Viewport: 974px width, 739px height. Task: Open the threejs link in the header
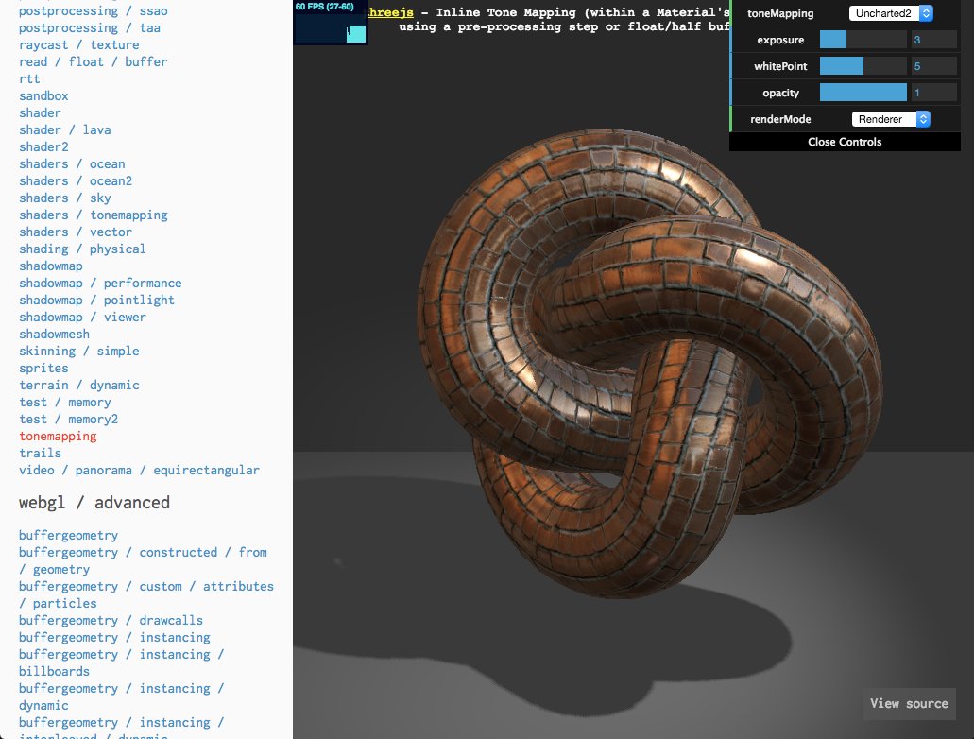[391, 11]
